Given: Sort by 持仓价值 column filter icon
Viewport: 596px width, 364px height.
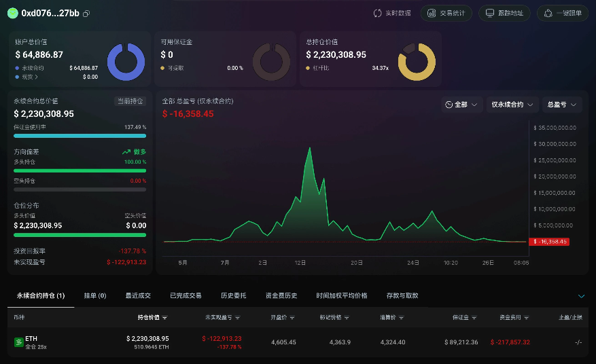Looking at the screenshot, I should (165, 317).
